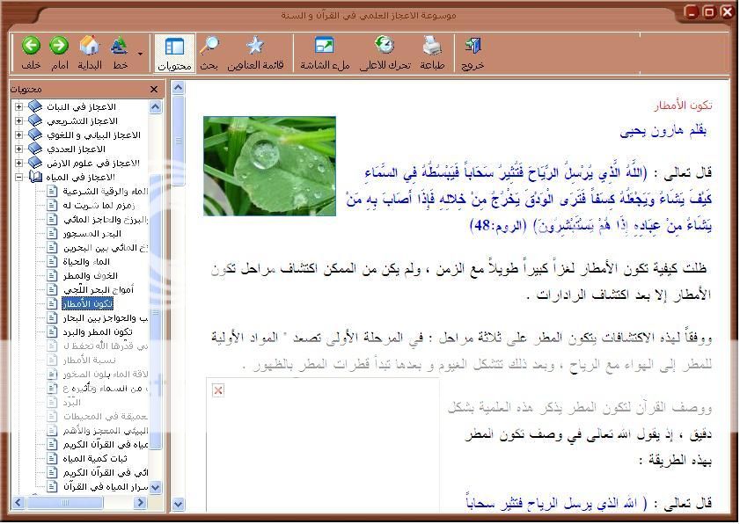Open the font (خط) dropdown arrow
The image size is (740, 524).
click(x=140, y=55)
